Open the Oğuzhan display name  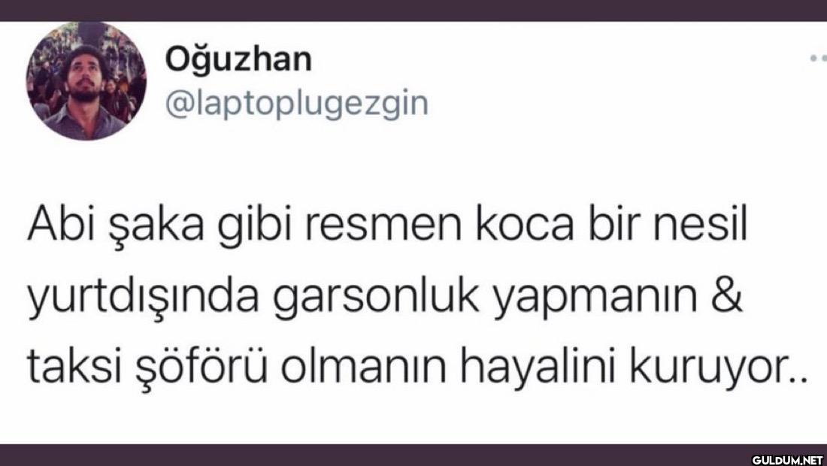[x=238, y=59]
